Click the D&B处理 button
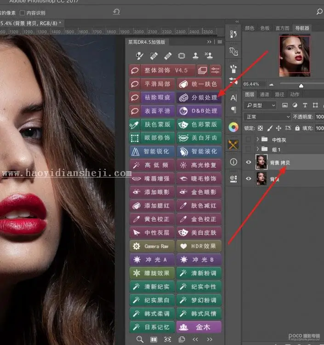Viewport: 324px width, 345px height. pyautogui.click(x=199, y=111)
